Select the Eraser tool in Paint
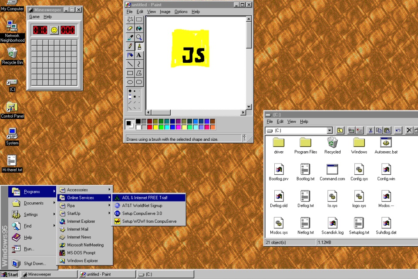418x279 pixels. 130,28
